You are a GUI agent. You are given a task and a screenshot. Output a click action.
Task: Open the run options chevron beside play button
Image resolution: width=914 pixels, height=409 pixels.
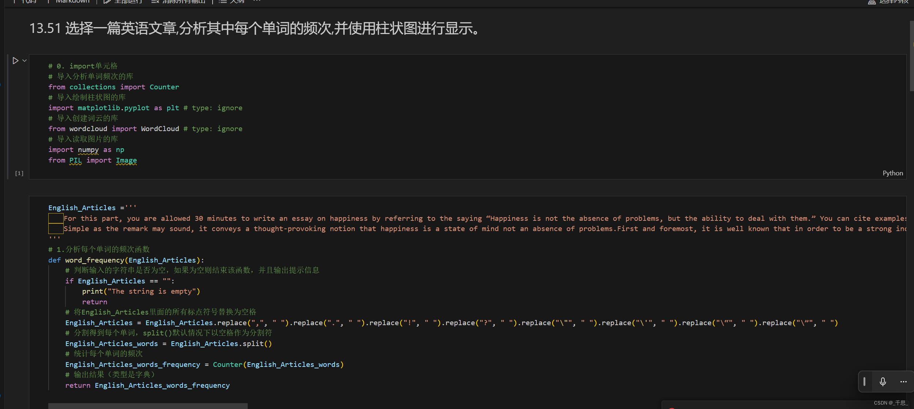click(25, 61)
